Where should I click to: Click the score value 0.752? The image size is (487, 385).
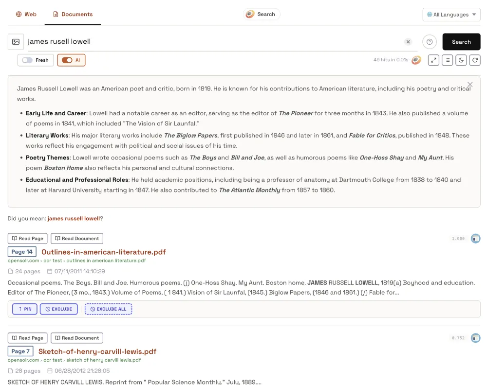click(x=458, y=338)
